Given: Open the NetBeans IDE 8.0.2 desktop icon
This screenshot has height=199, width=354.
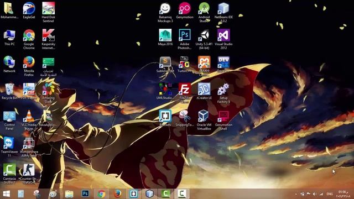Looking at the screenshot, I should click(x=223, y=12).
